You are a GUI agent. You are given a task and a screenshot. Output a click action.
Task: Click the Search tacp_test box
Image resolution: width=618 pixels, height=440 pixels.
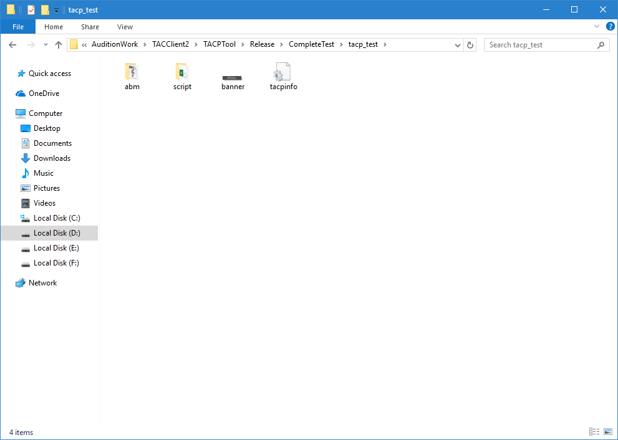point(541,45)
